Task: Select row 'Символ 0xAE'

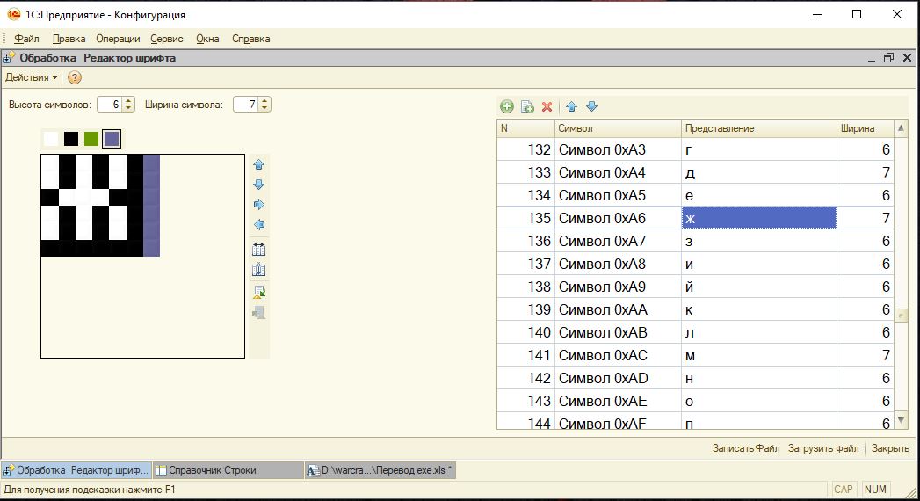Action: (695, 402)
